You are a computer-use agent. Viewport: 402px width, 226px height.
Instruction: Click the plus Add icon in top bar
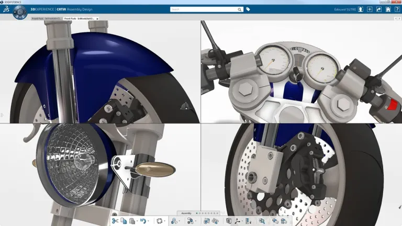click(x=370, y=9)
